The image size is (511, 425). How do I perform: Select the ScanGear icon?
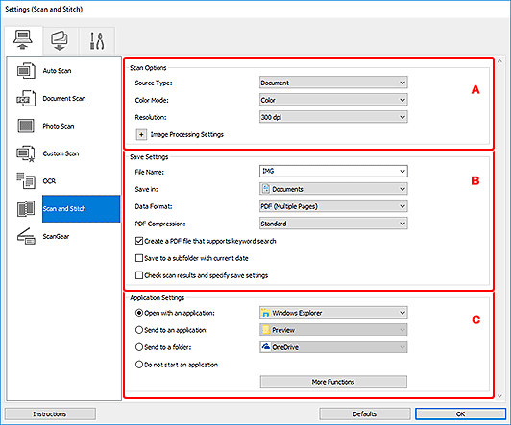coord(26,236)
